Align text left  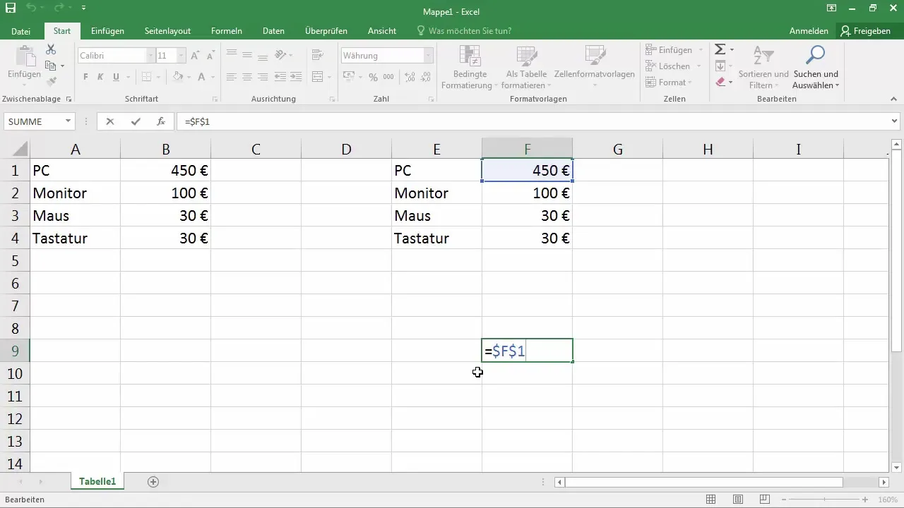coord(231,77)
